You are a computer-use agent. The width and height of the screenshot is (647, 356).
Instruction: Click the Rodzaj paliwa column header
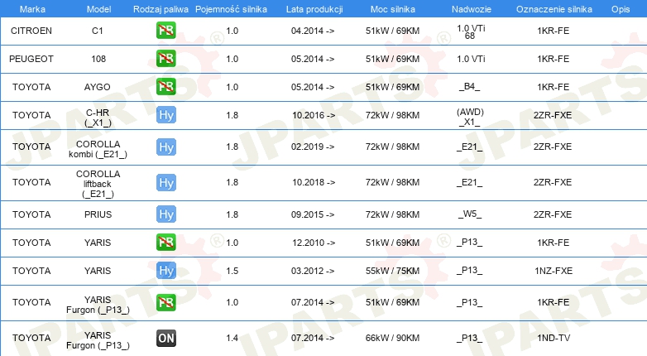(161, 9)
